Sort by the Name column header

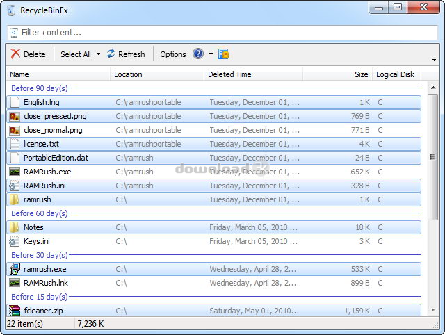(58, 74)
